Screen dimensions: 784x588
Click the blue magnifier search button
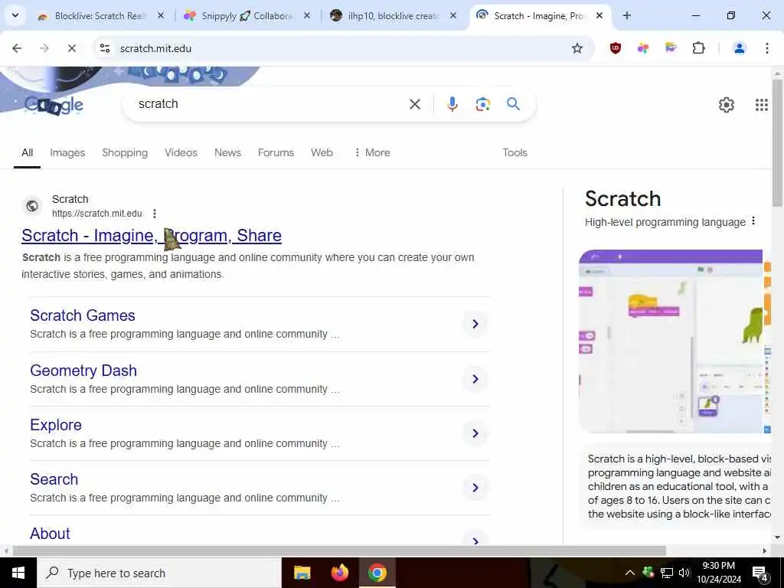(x=513, y=104)
